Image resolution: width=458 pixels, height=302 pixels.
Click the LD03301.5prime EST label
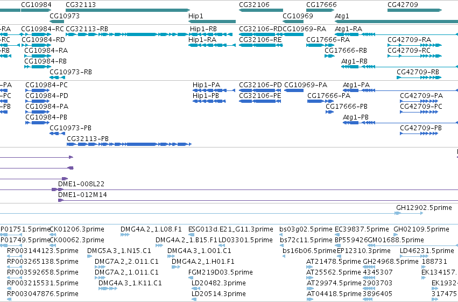tap(245, 240)
